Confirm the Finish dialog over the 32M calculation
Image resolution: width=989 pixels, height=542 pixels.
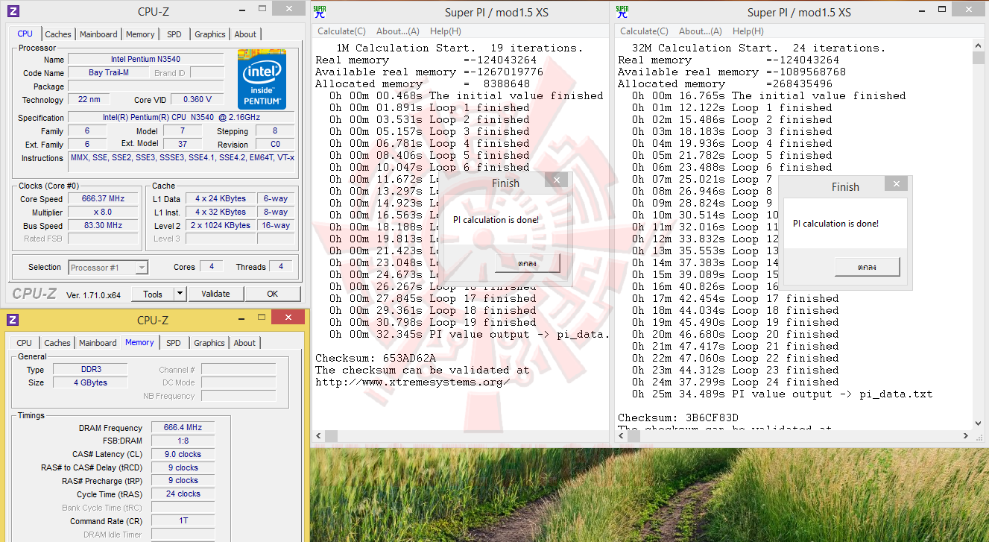click(867, 267)
